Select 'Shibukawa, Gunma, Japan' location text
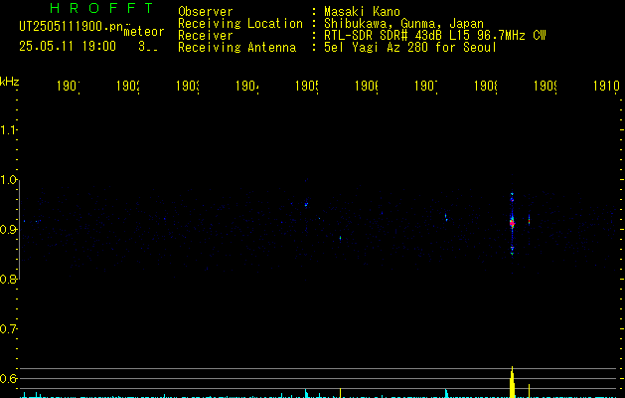The image size is (625, 398). [x=403, y=24]
